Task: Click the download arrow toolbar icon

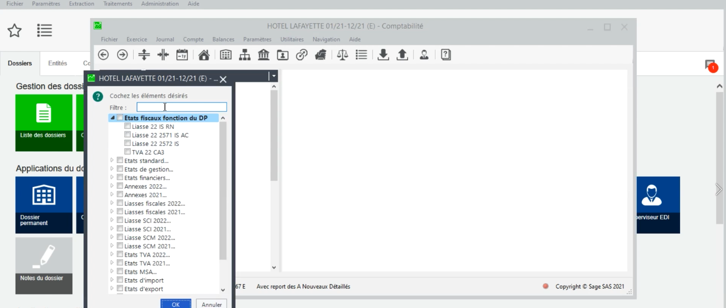Action: [383, 55]
